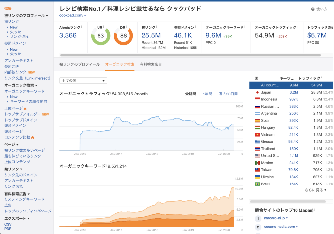Click the 25.5M backlinks count
The height and width of the screenshot is (234, 334).
[x=151, y=35]
